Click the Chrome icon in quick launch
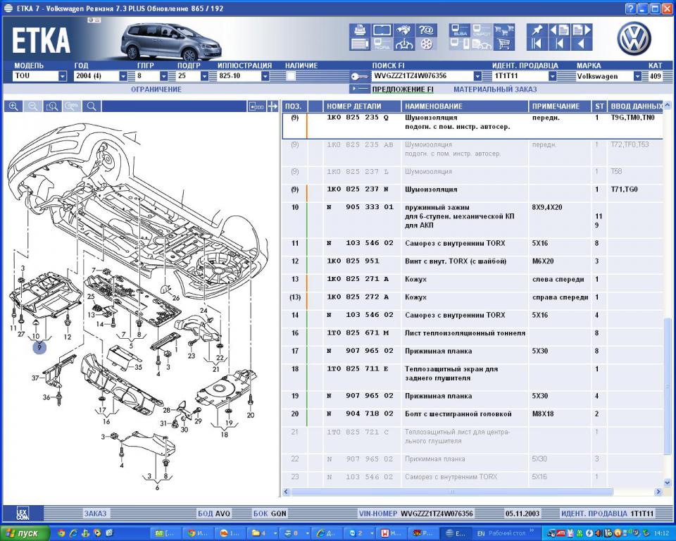This screenshot has width=676, height=541. click(x=61, y=533)
